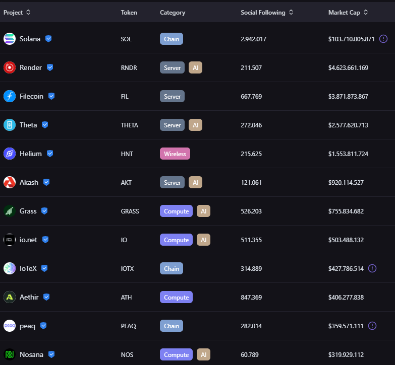The height and width of the screenshot is (365, 395).
Task: Click Akash's verified badge
Action: tap(46, 182)
